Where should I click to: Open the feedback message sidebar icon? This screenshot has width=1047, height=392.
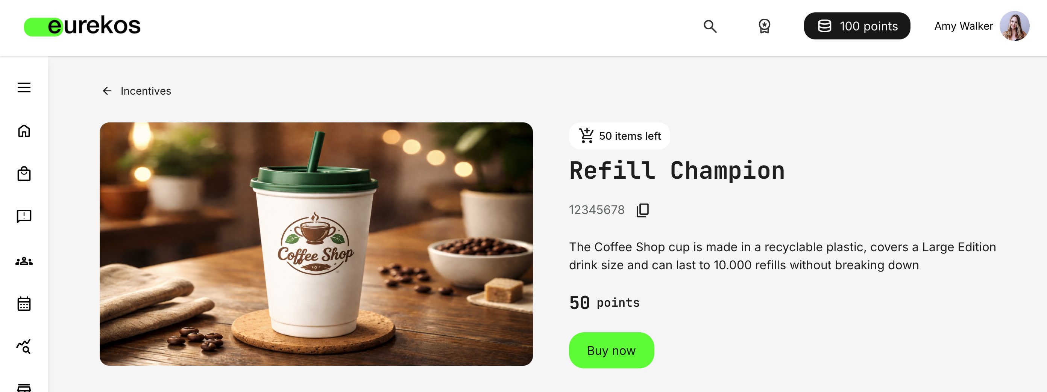pos(24,216)
